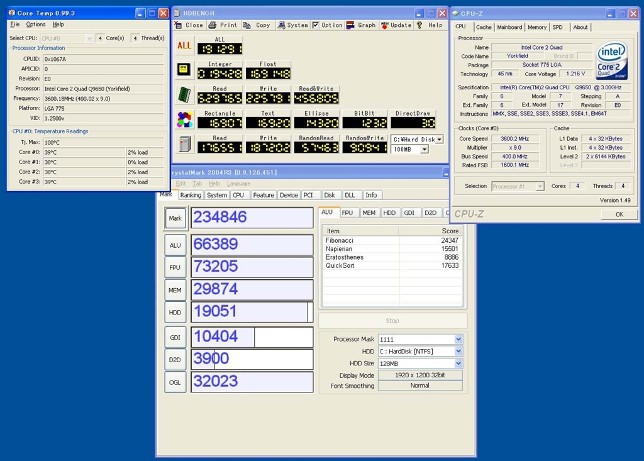The image size is (644, 461).
Task: Run the GDI benchmark in CrystalMark
Action: click(x=175, y=337)
